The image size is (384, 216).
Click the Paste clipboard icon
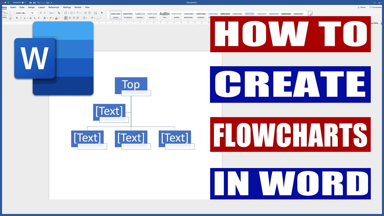4,14
